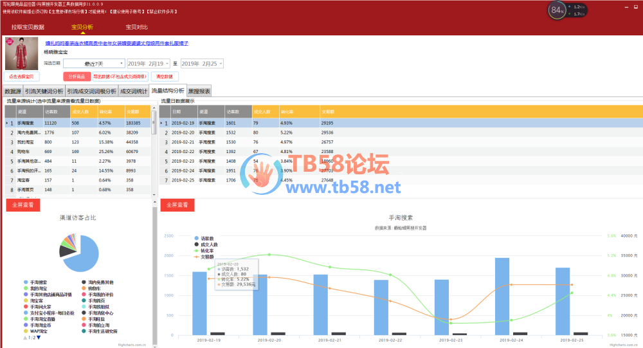Switch to the 引流成交词词根分析 tab

(x=92, y=91)
